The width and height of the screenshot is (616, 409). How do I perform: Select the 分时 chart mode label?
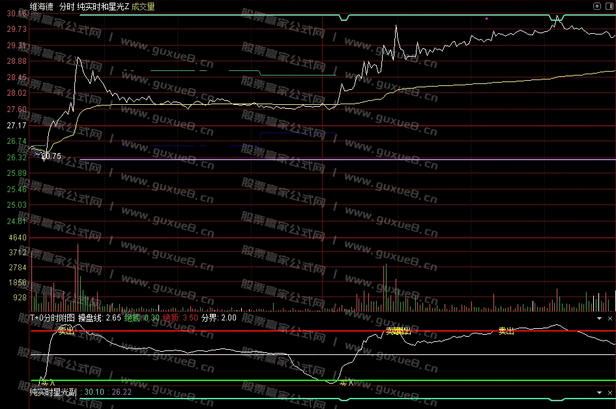(66, 6)
